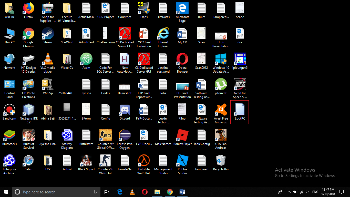Viewport: 350px width, 197px height.
Task: Click the Type here to search field
Action: tap(51, 192)
